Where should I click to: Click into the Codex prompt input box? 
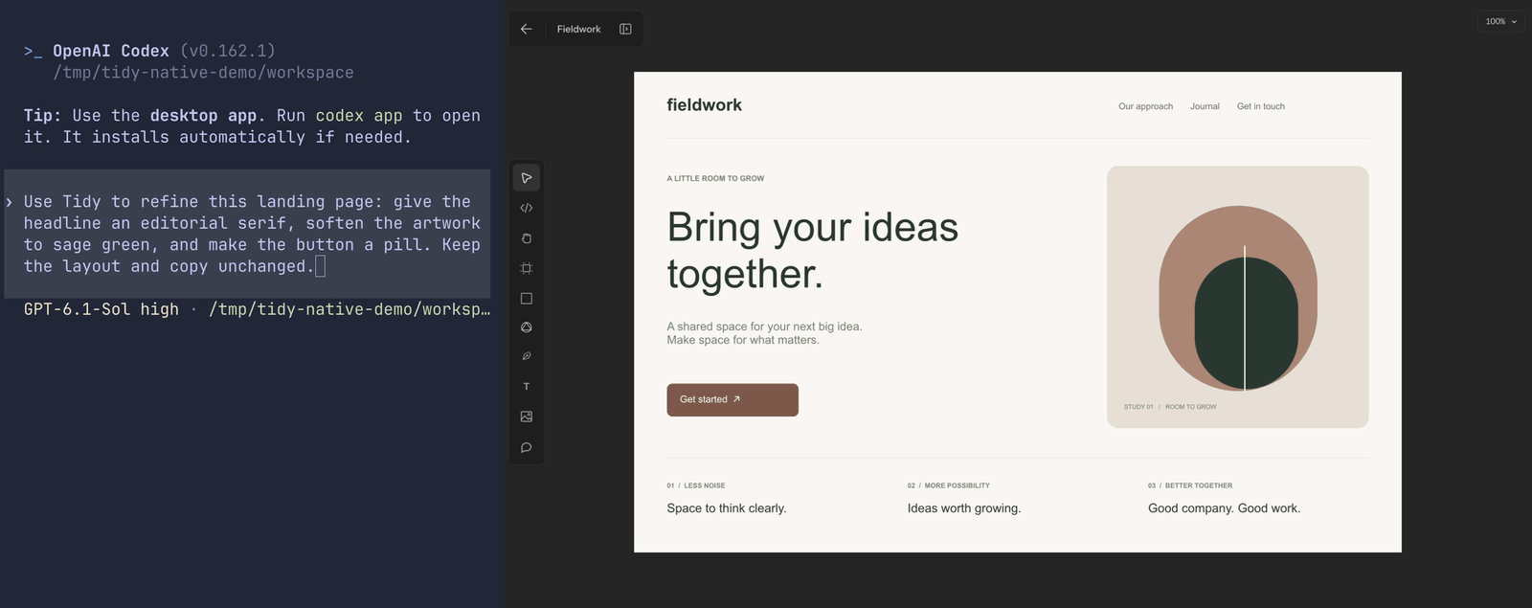[247, 234]
